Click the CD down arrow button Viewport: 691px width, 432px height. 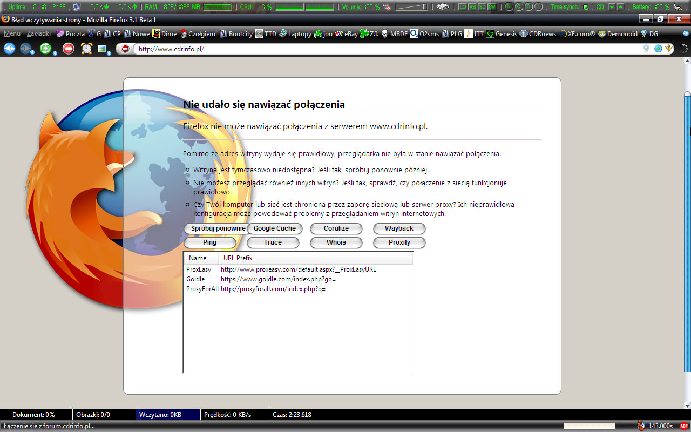[612, 7]
